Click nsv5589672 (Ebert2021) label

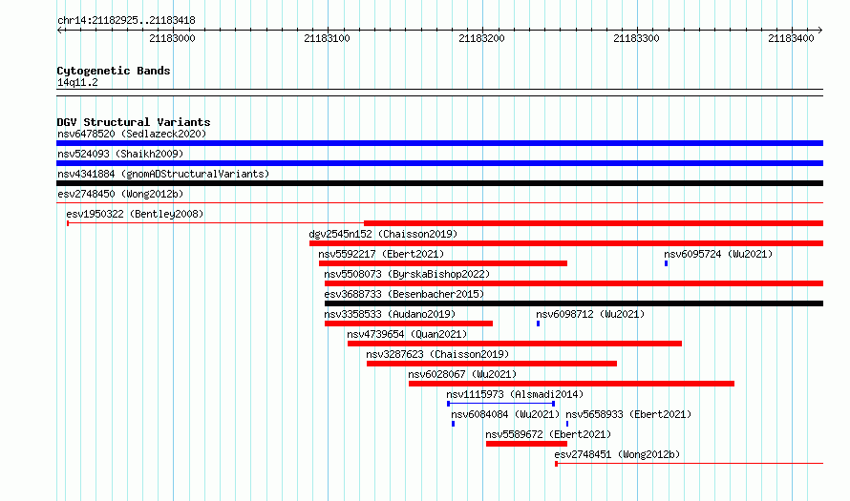[x=548, y=434]
